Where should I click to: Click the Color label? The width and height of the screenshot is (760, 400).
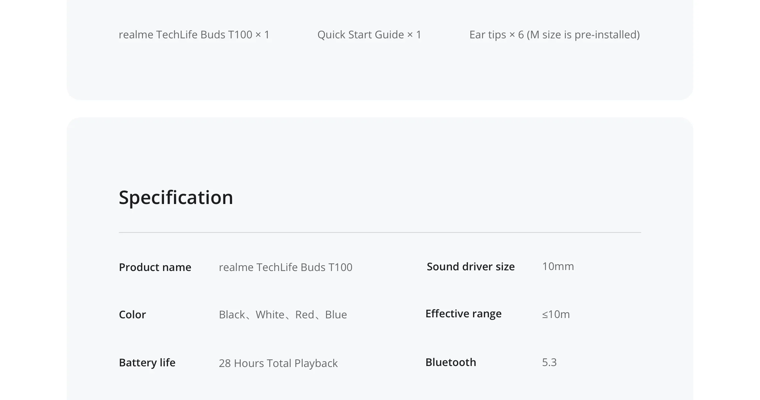pyautogui.click(x=132, y=315)
